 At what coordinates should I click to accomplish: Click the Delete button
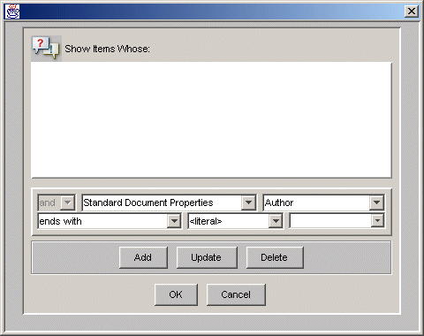(x=275, y=257)
